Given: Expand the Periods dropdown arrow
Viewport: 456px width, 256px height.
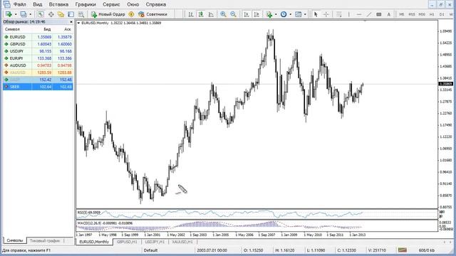Looking at the screenshot, I should pyautogui.click(x=290, y=14).
